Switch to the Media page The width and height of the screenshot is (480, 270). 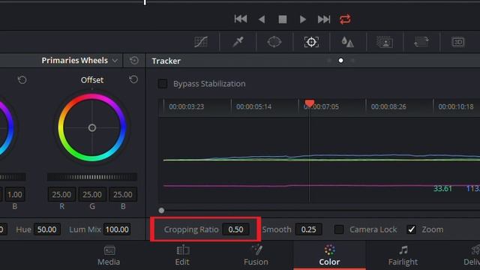click(109, 256)
